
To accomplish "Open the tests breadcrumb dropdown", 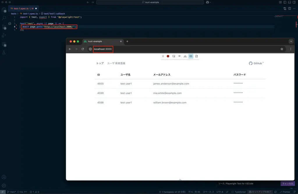I will [x=13, y=13].
